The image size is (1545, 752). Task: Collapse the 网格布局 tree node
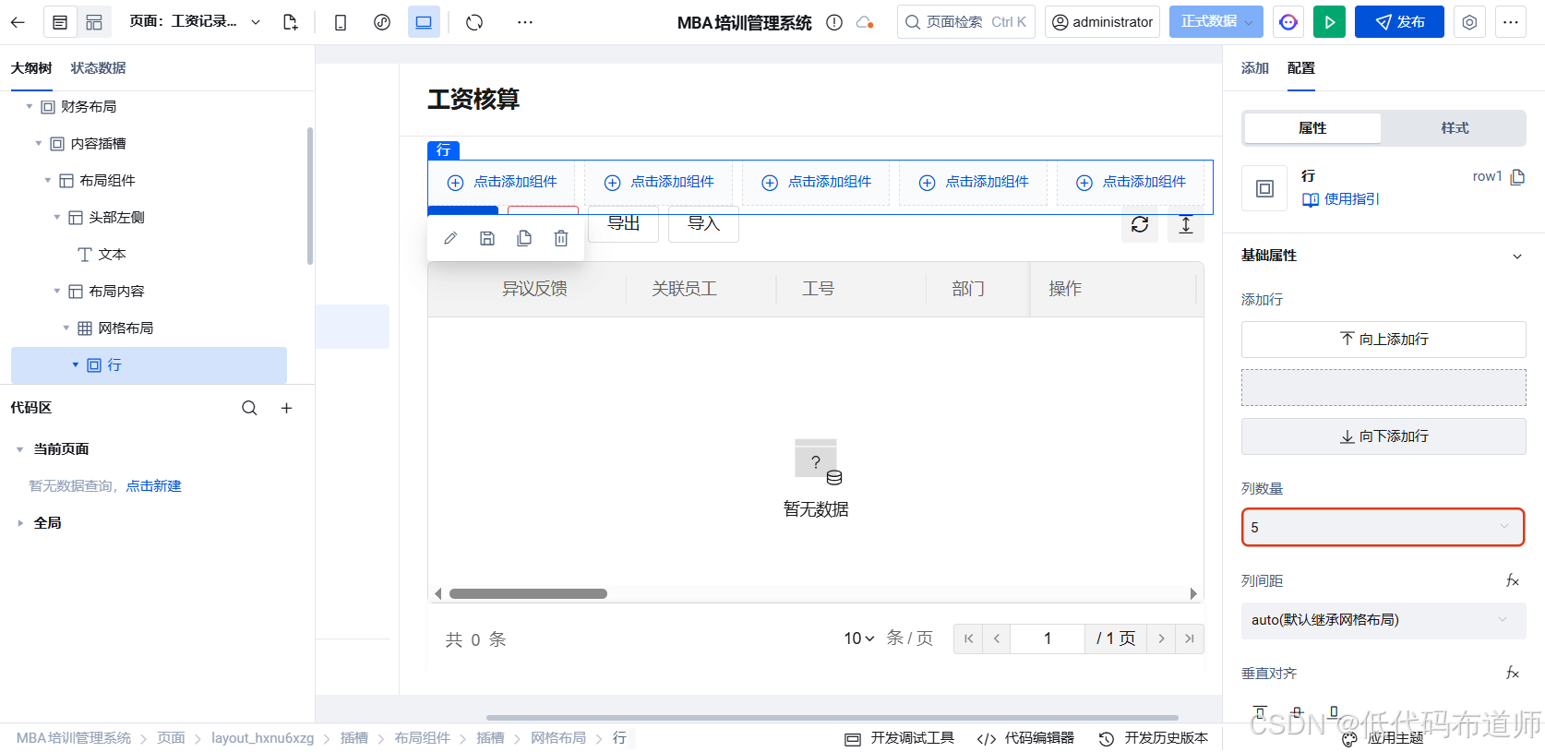tap(66, 328)
